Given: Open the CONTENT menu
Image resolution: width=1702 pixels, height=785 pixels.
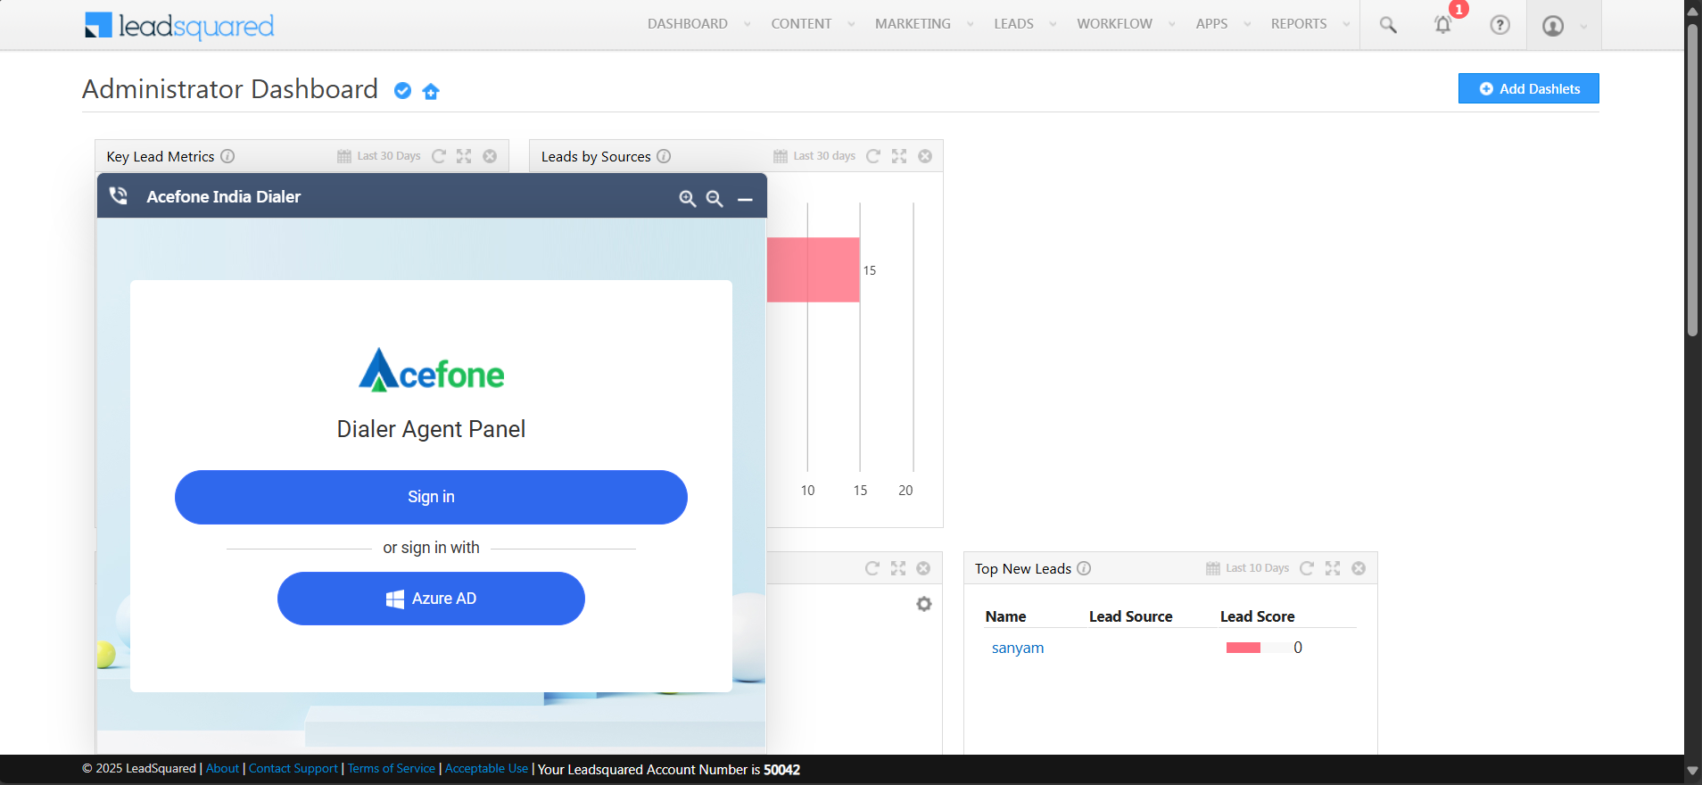Looking at the screenshot, I should tap(801, 24).
